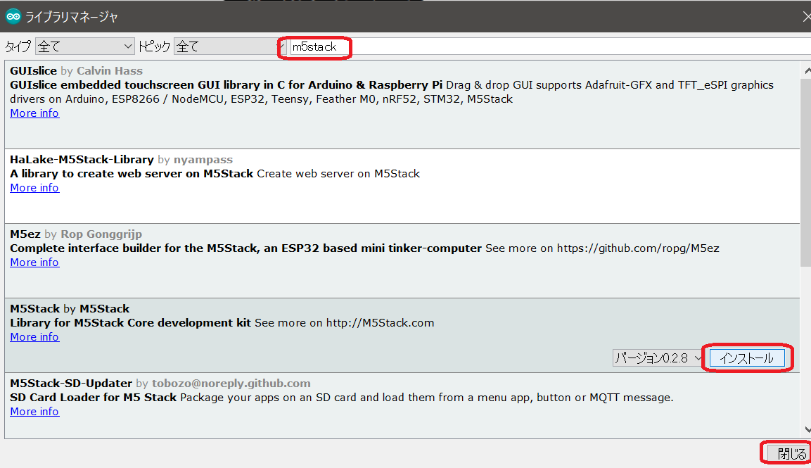Expand the バージョン0.2.8 version dropdown

[x=658, y=358]
